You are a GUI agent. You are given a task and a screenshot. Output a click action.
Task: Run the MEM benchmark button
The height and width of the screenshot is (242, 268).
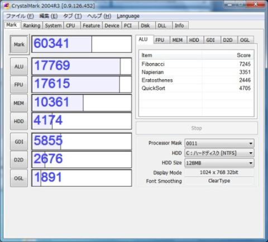tap(19, 103)
